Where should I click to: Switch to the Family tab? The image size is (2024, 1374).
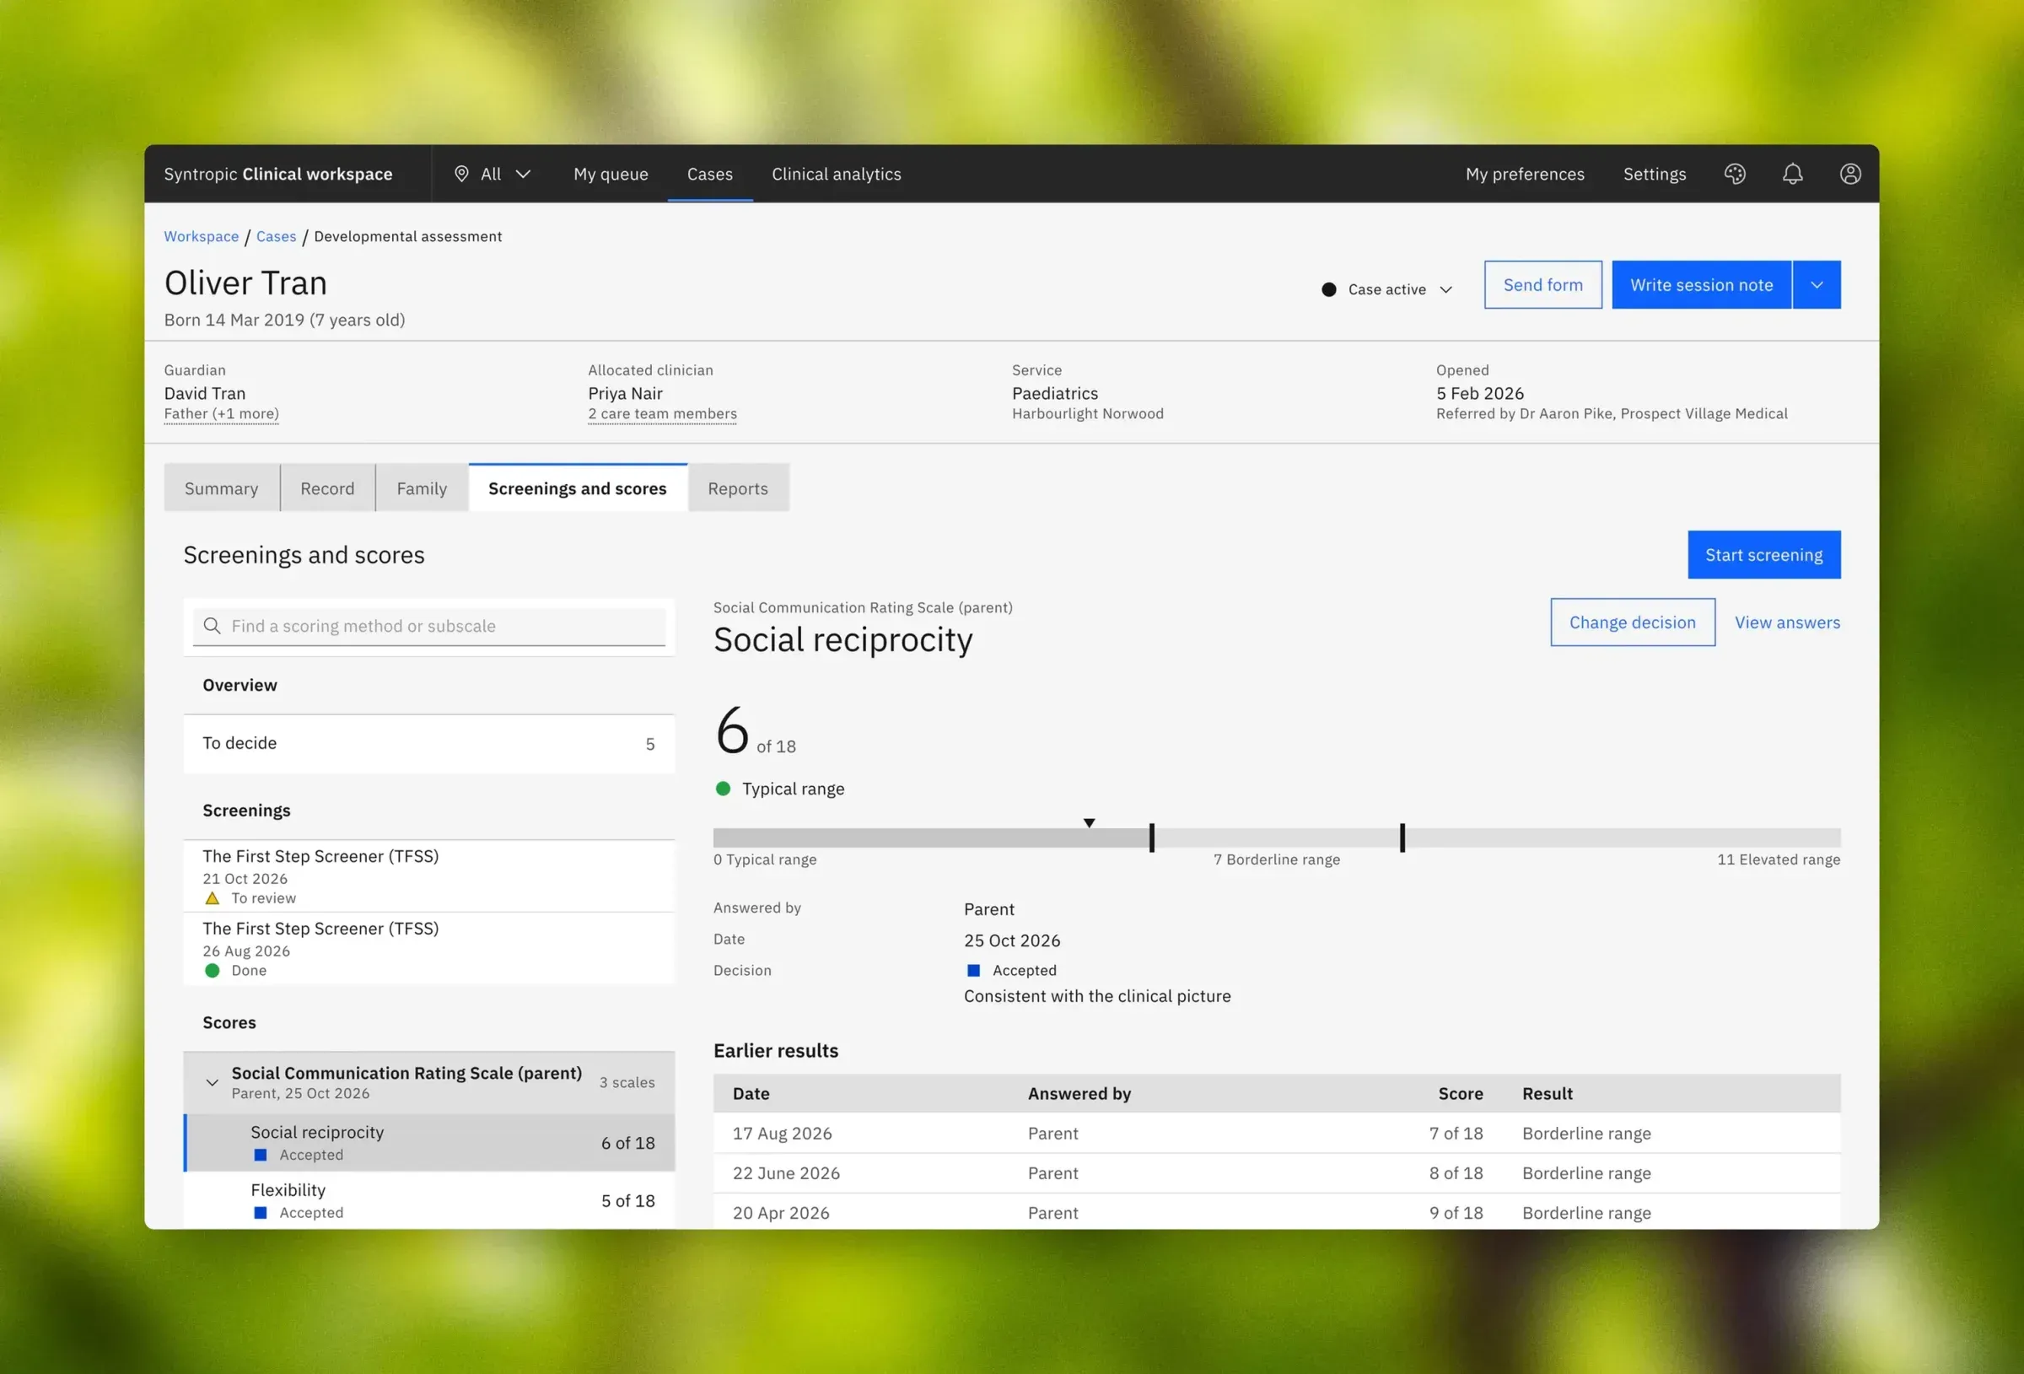(x=422, y=488)
